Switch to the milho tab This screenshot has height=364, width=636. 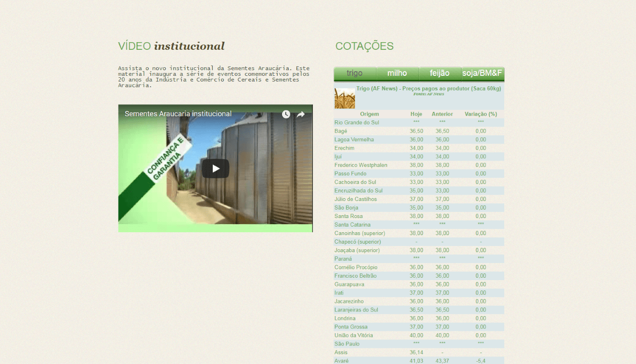[397, 73]
